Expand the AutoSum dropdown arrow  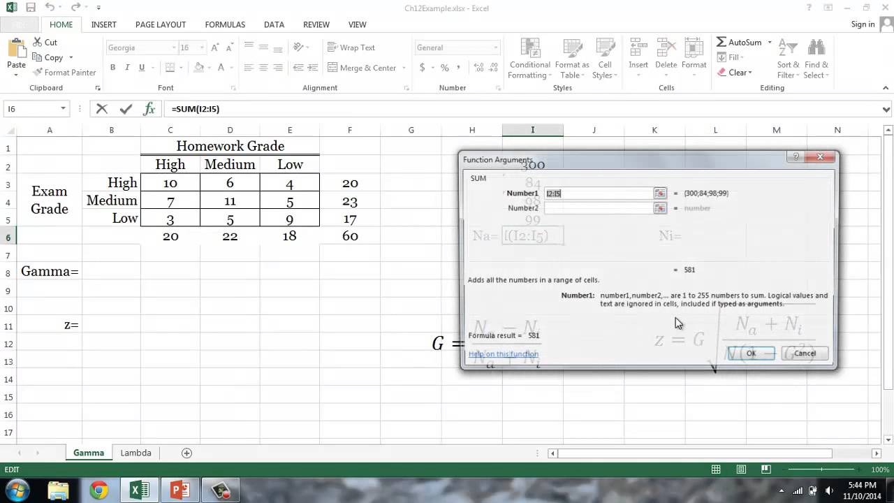[x=770, y=43]
